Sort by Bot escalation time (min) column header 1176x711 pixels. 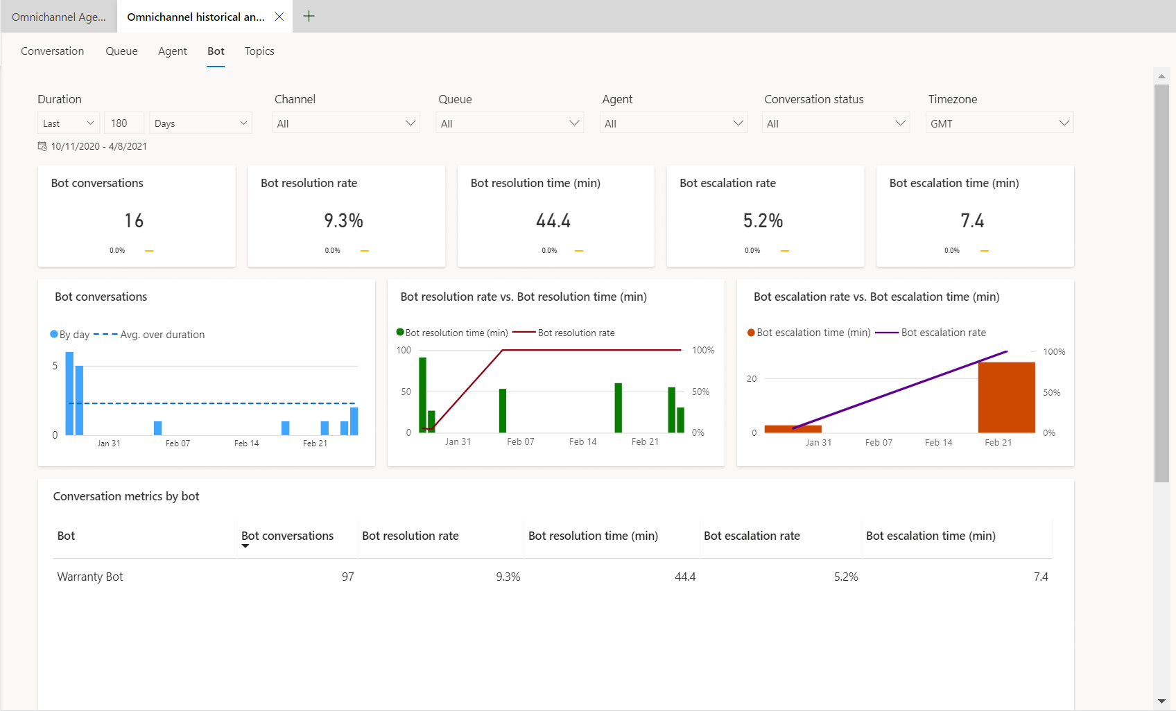click(931, 536)
